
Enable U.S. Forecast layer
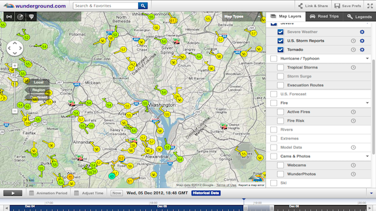[274, 94]
